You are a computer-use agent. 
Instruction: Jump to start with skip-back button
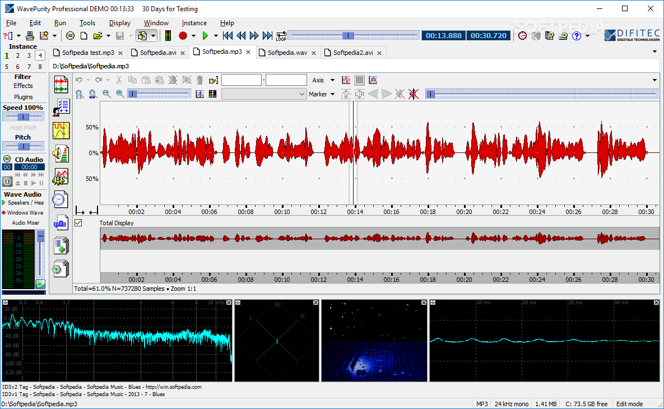tap(227, 36)
